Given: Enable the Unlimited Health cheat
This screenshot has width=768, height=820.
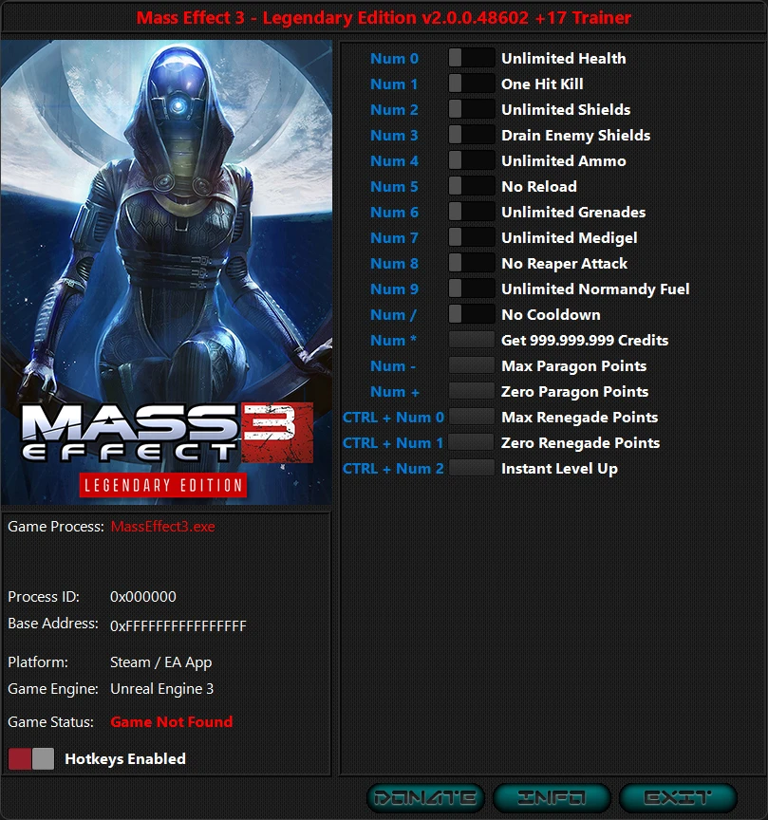Looking at the screenshot, I should click(472, 58).
